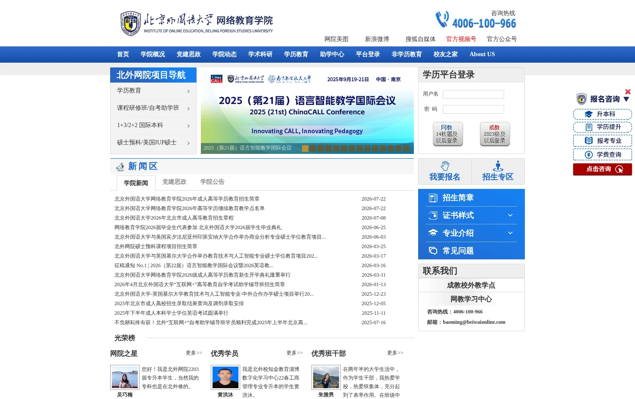Open 党建思政 in the blue navigation bar
The width and height of the screenshot is (635, 399).
pyautogui.click(x=189, y=54)
